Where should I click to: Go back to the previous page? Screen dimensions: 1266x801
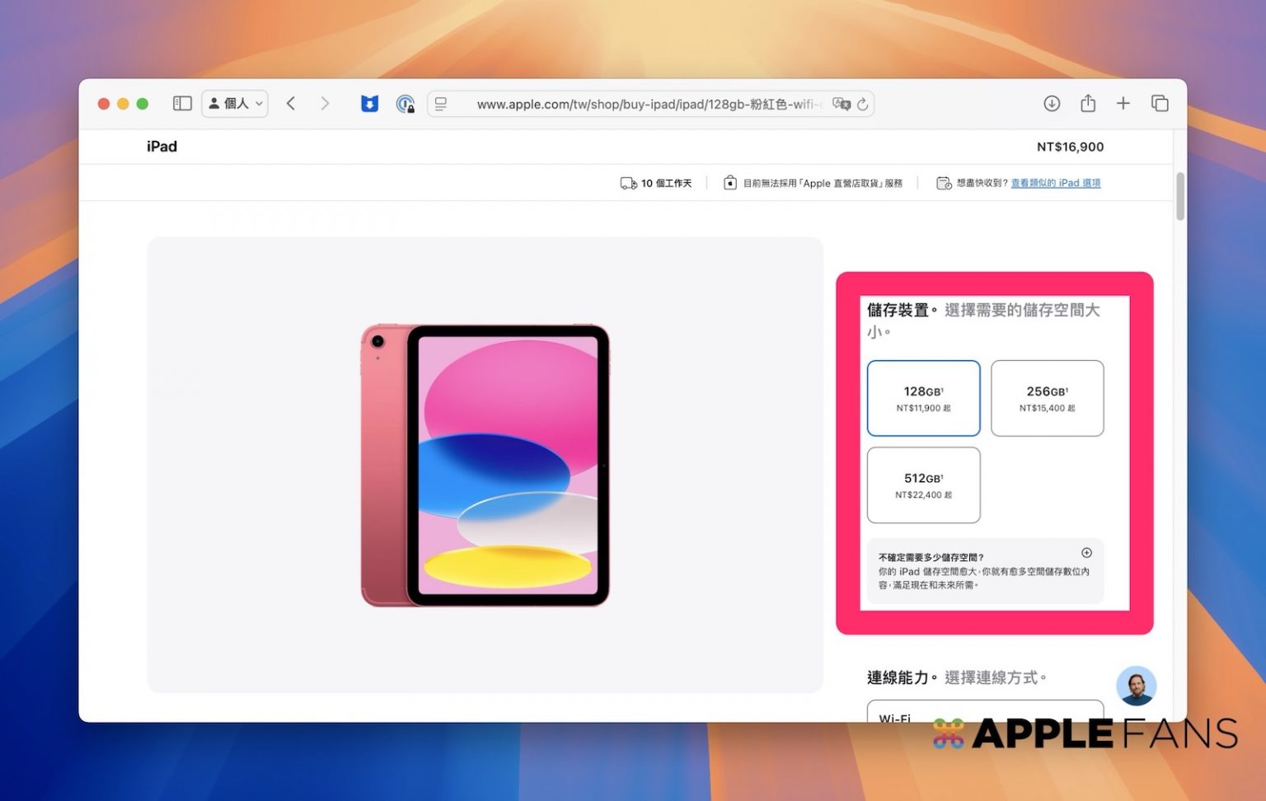coord(291,103)
